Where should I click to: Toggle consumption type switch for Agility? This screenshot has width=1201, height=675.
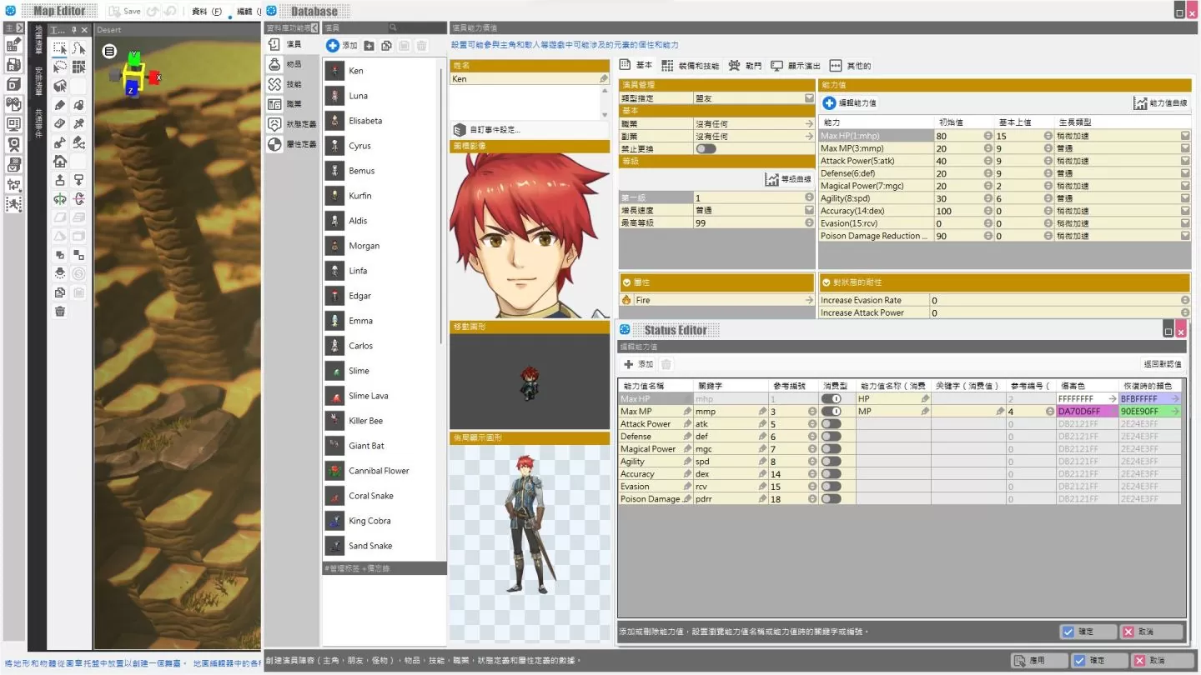831,462
